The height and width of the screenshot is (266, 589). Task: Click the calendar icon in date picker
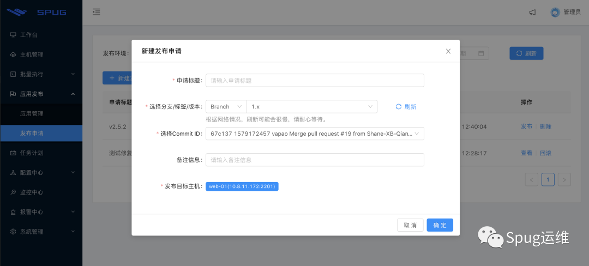coord(481,53)
